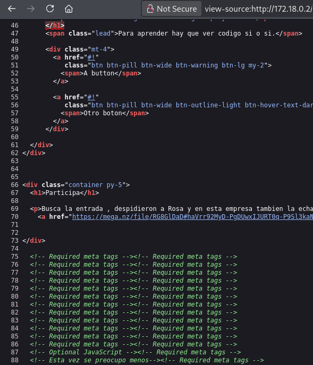Viewport: 313px width, 365px height.
Task: Open the home page via the house icon
Action: coord(69,9)
